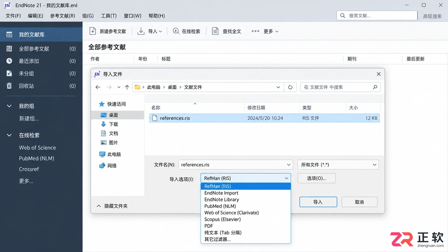Click the All References (全部参考文献) sidebar icon
Screen dimensions: 448x252
[9, 49]
